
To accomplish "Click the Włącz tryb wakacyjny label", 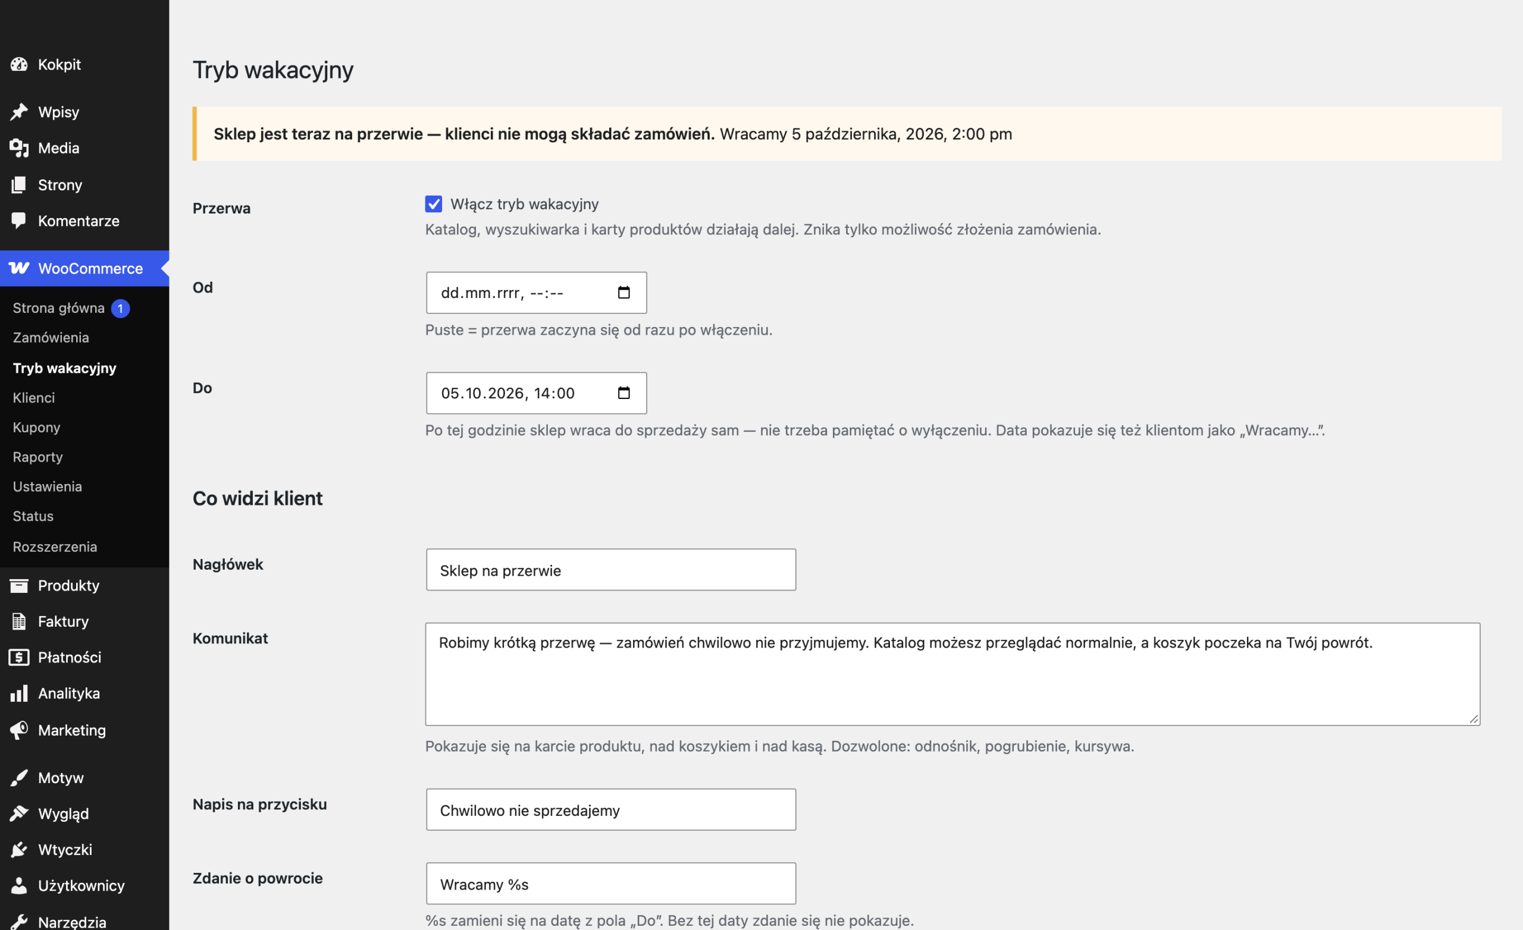I will (524, 204).
